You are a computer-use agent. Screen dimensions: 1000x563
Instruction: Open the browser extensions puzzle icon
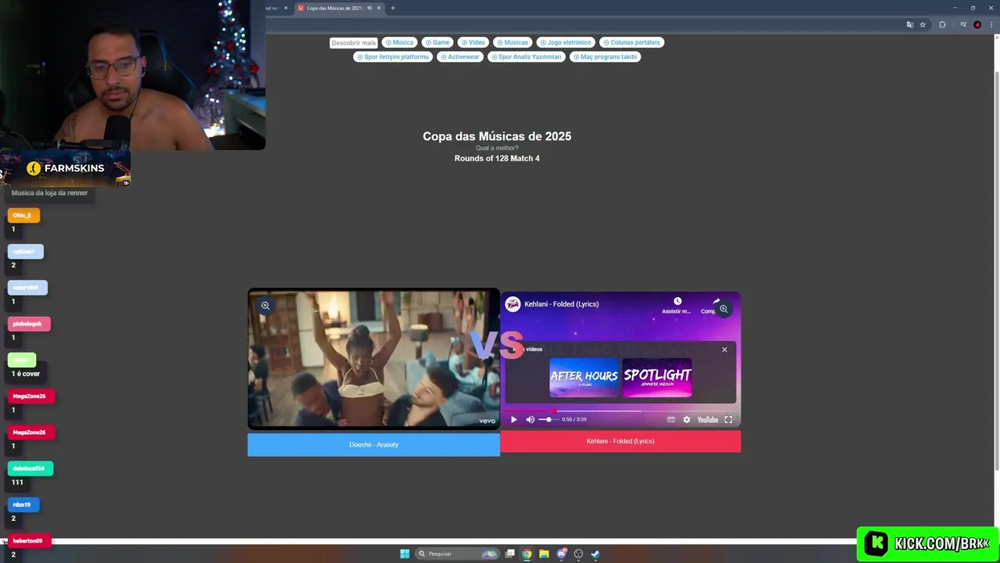(x=942, y=24)
